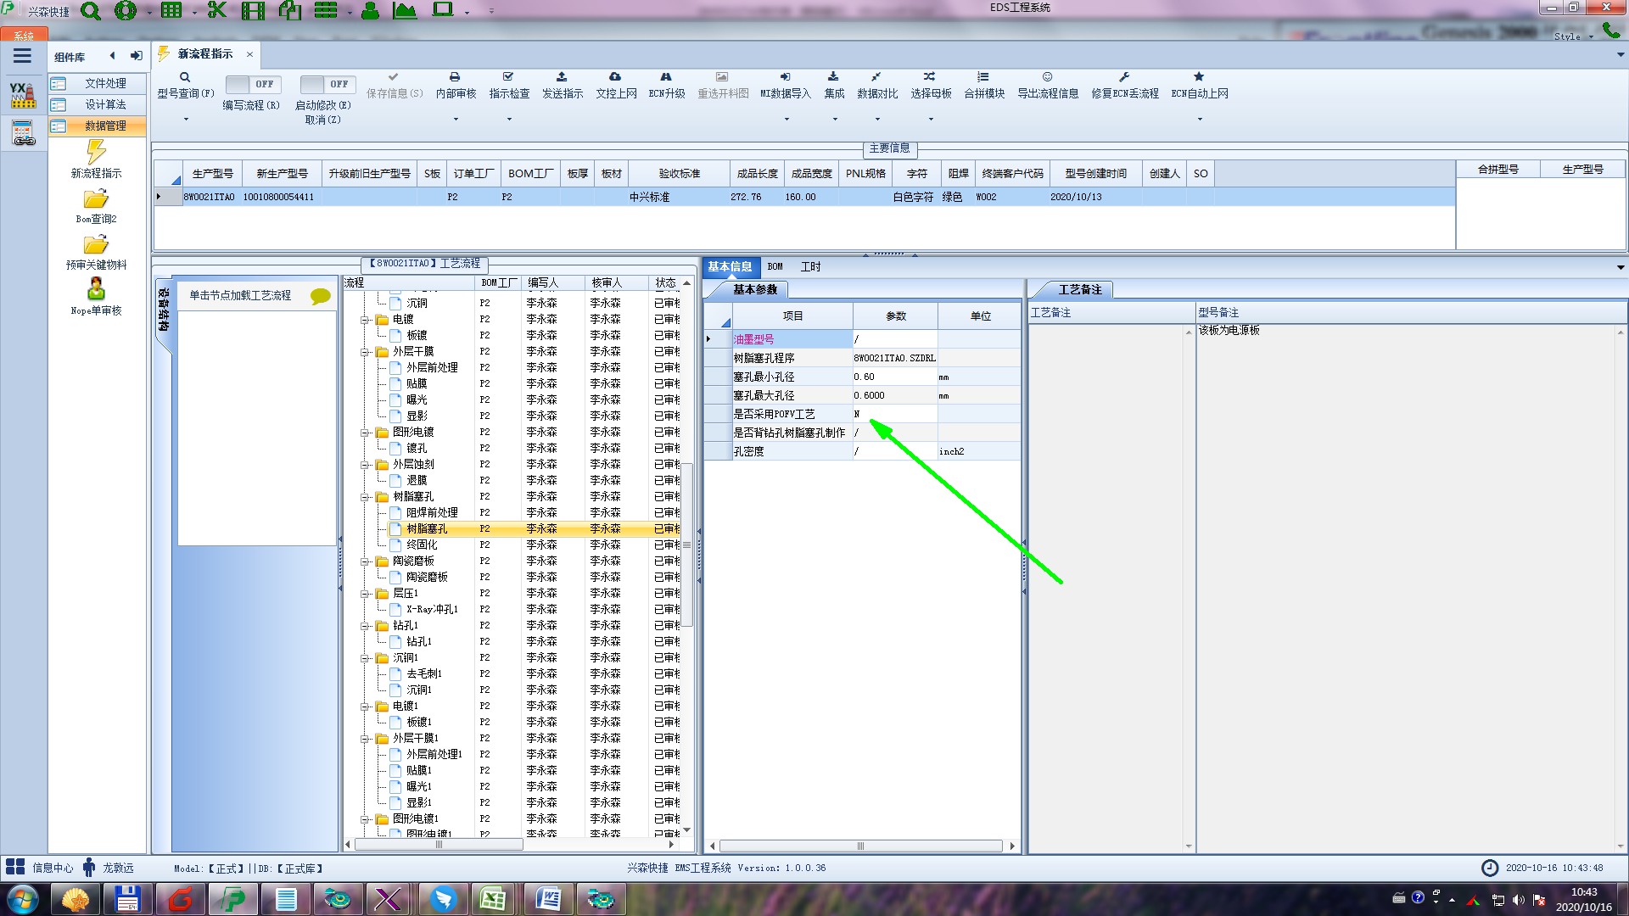
Task: Open the 新流程指示 lightning icon in sidebar
Action: pos(96,153)
